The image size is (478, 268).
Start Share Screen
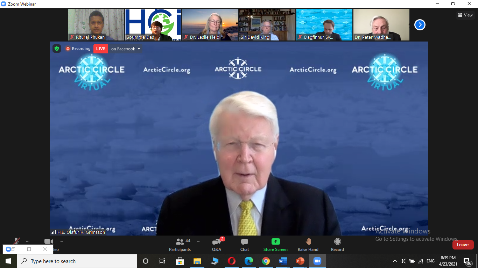click(275, 245)
